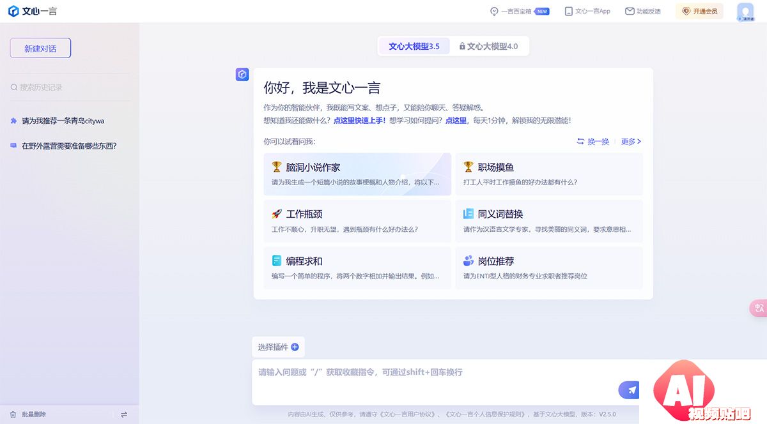This screenshot has width=767, height=424.
Task: Click chat icon beside 野外露营 history
Action: point(13,146)
